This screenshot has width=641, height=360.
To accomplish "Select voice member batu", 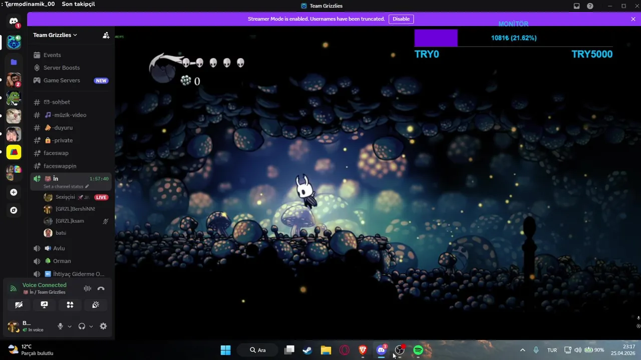I will [x=75, y=233].
